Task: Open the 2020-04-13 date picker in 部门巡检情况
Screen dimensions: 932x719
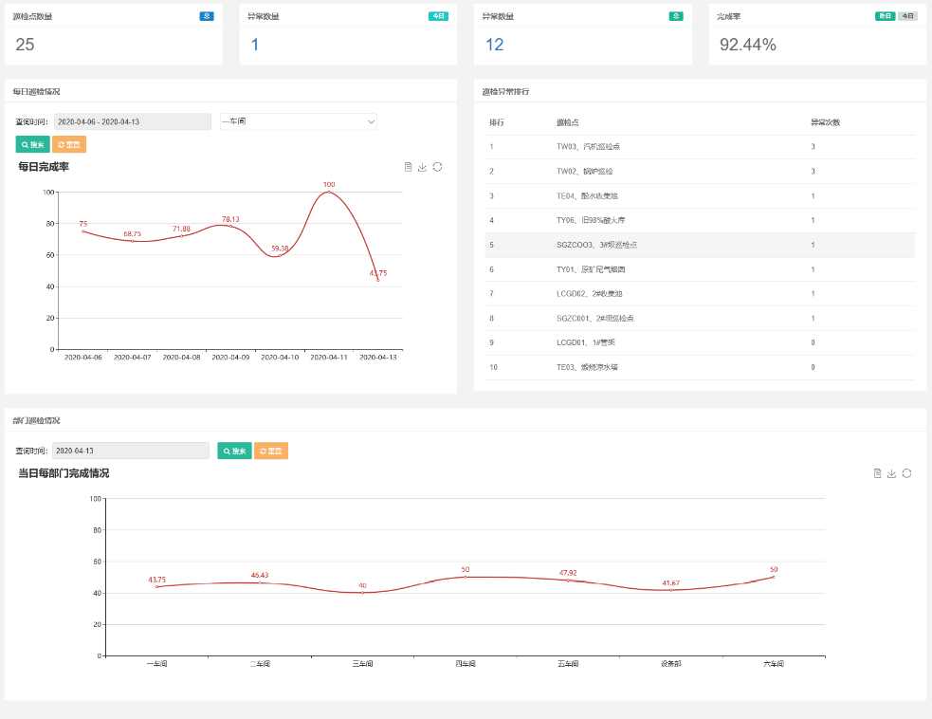Action: (131, 451)
